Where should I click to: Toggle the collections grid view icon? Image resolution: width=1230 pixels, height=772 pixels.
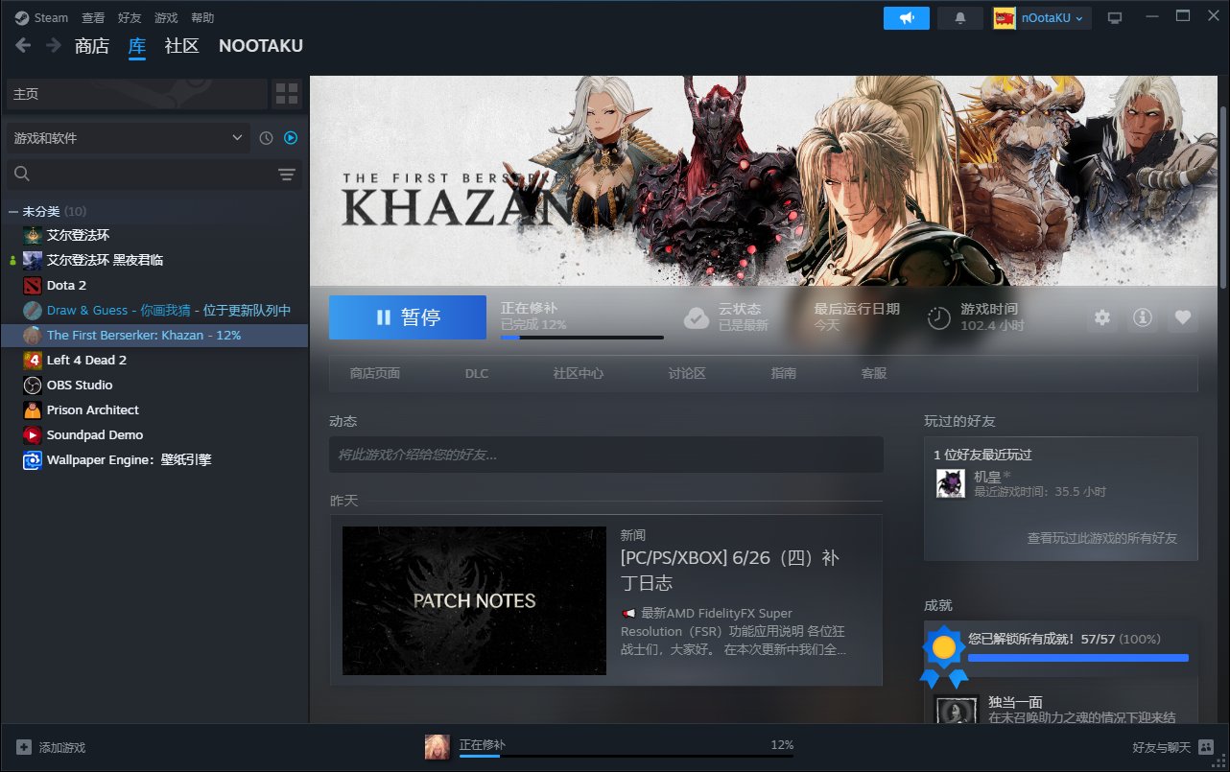(287, 94)
